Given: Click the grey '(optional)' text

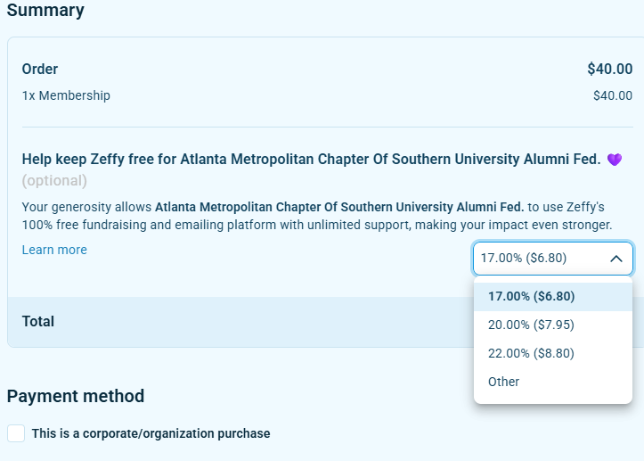Looking at the screenshot, I should point(54,181).
